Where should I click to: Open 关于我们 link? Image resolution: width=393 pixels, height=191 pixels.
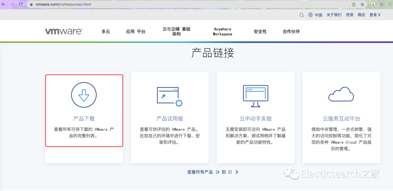tap(334, 15)
